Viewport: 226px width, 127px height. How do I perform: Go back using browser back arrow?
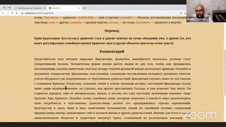pyautogui.click(x=3, y=13)
